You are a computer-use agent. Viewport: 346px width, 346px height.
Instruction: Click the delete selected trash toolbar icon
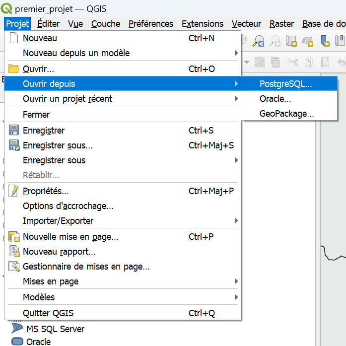(x=276, y=62)
